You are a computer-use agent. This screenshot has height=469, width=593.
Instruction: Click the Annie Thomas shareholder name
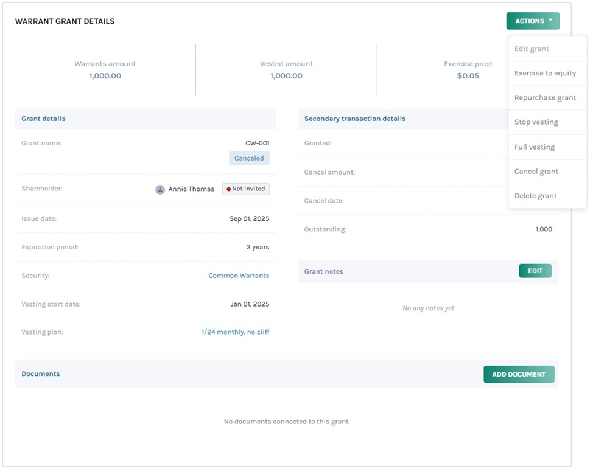(x=191, y=189)
